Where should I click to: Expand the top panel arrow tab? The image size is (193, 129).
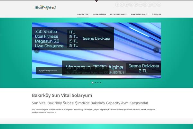96,1
